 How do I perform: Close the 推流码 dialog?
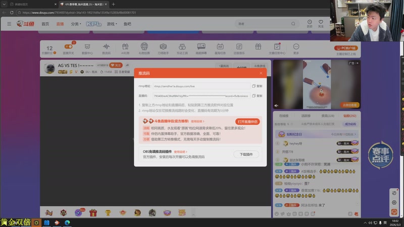(x=261, y=73)
